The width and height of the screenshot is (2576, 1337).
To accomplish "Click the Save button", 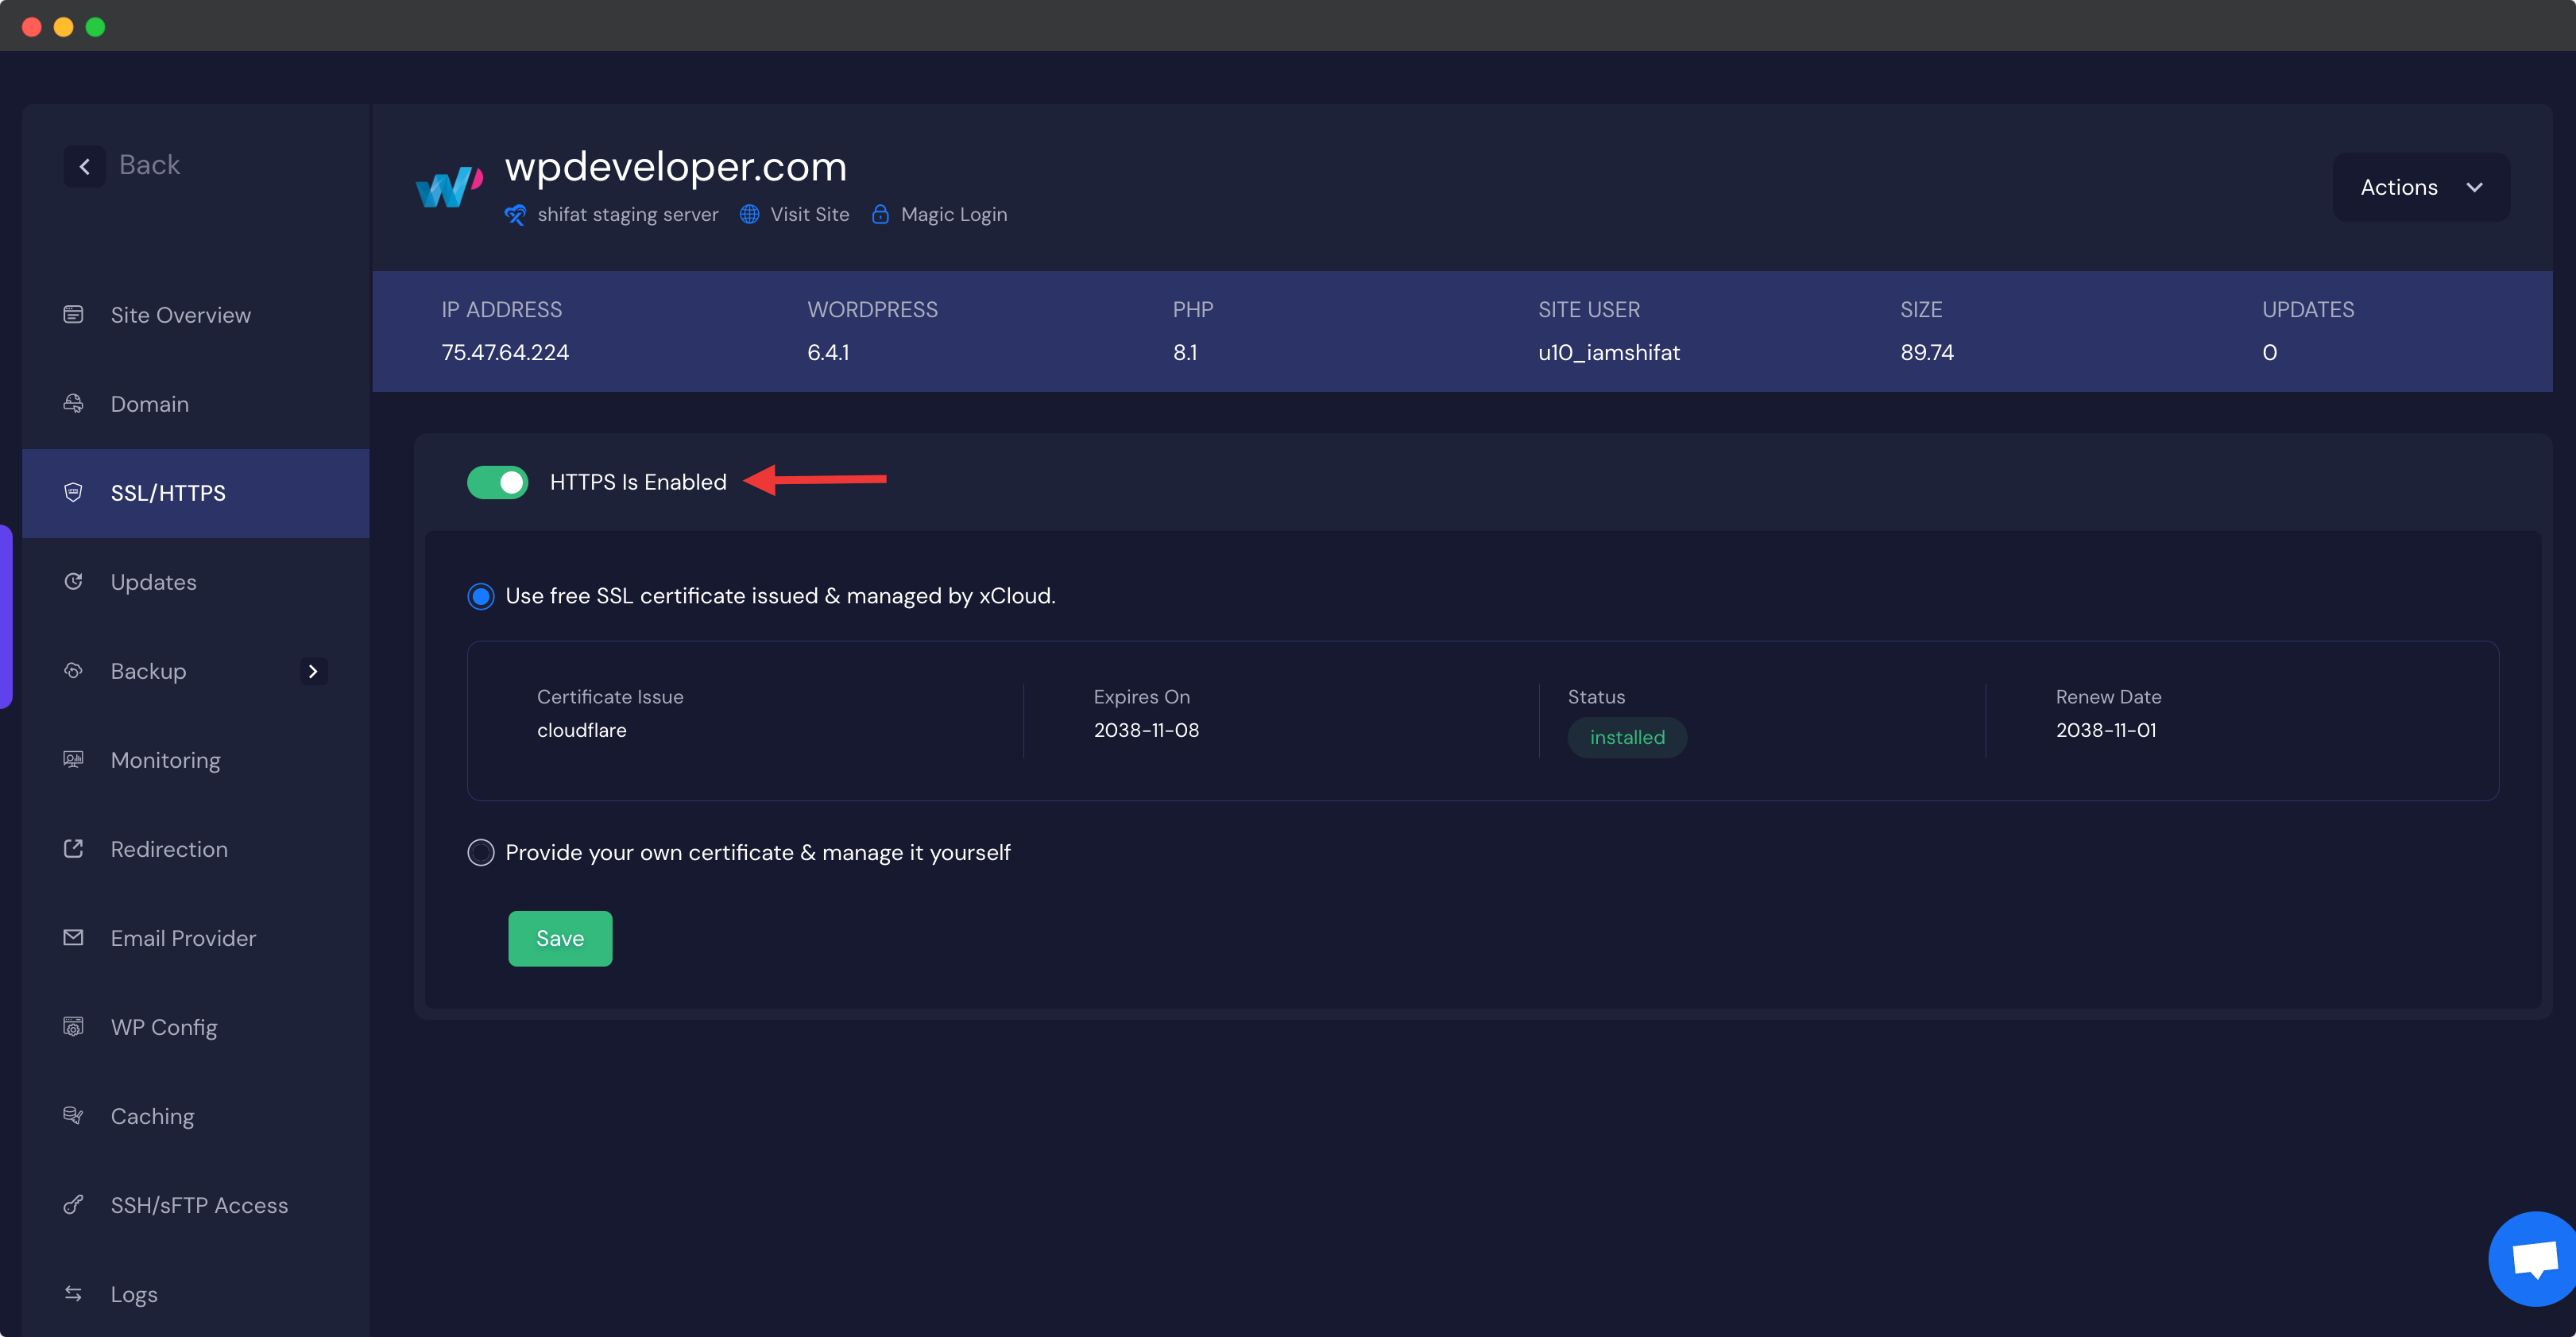I will 559,938.
